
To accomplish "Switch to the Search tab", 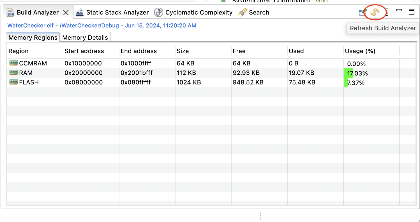I will [x=254, y=13].
